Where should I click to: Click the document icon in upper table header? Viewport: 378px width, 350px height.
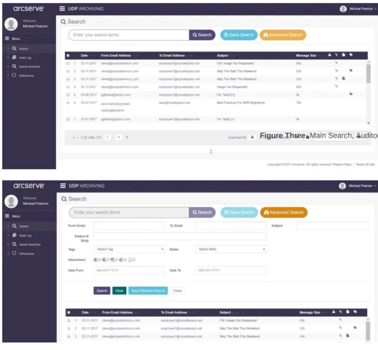click(344, 55)
